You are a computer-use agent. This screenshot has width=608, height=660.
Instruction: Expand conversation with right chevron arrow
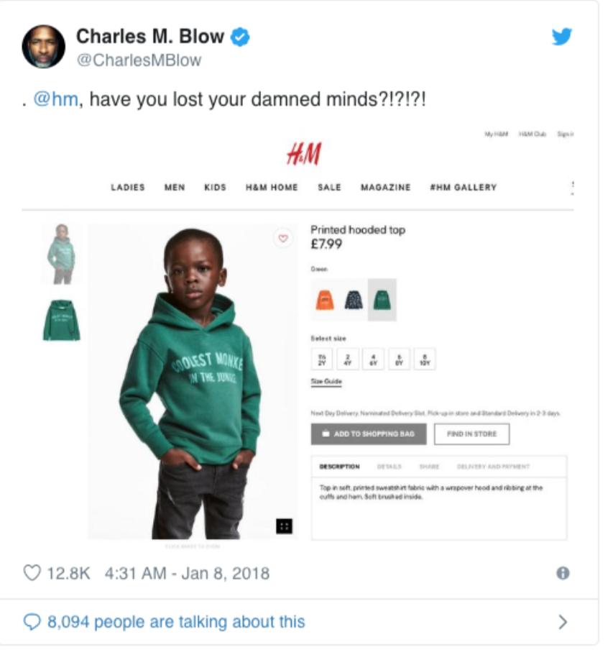(563, 622)
